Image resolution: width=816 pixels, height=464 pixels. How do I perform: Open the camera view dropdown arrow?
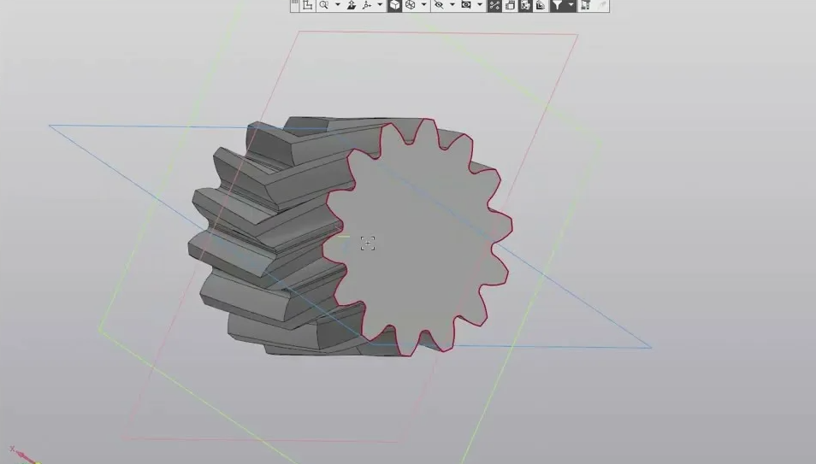479,5
